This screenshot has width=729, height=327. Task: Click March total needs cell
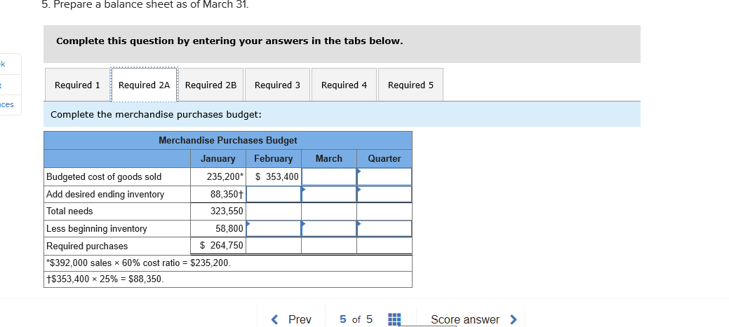tap(328, 211)
